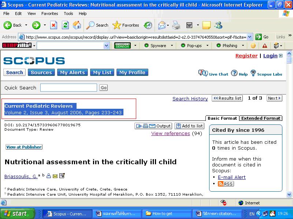Click the green Forward arrow icon

pos(36,25)
